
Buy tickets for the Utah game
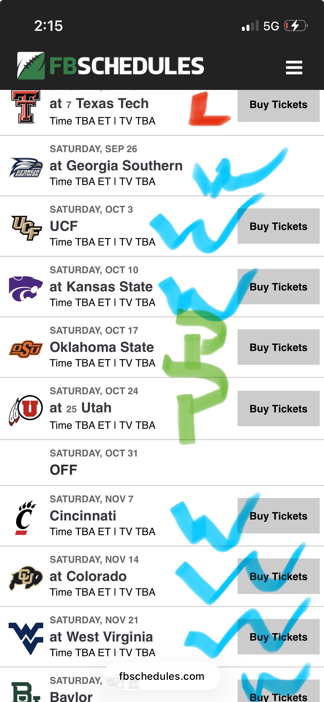pos(278,409)
